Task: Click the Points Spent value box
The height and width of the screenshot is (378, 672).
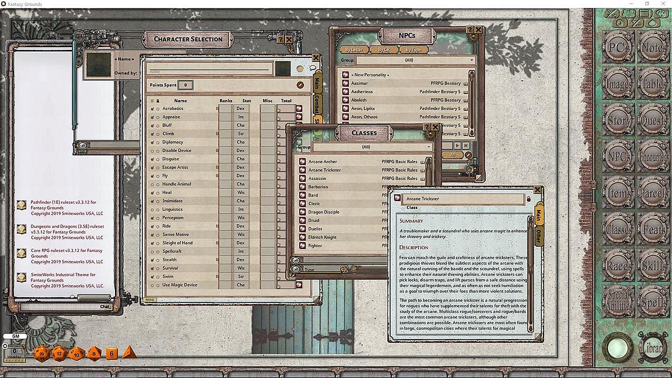Action: pyautogui.click(x=186, y=85)
